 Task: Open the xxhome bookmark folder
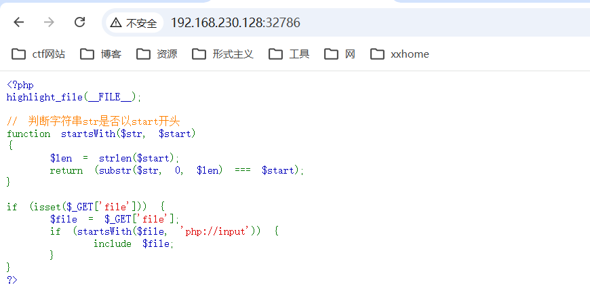tap(399, 54)
